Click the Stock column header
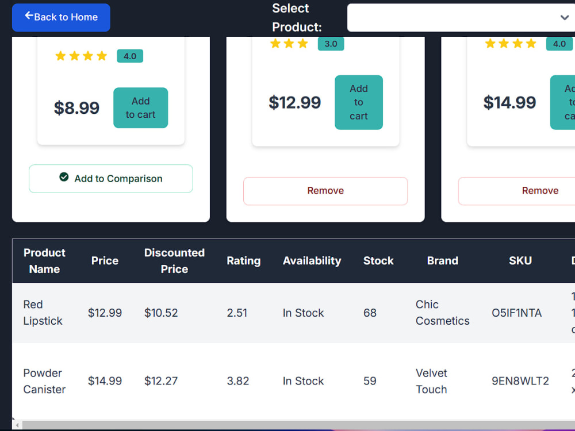The width and height of the screenshot is (575, 431). point(378,261)
